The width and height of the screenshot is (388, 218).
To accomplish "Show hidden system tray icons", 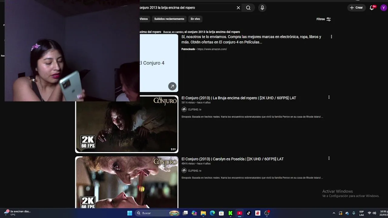I will pos(334,213).
